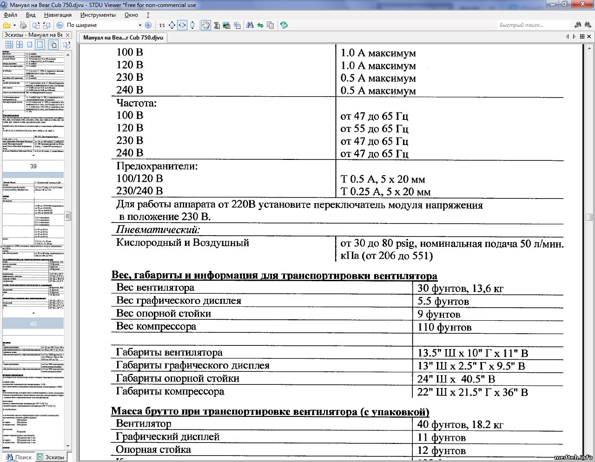Toggle the Fit Width view button
595x462 pixels.
tap(182, 25)
